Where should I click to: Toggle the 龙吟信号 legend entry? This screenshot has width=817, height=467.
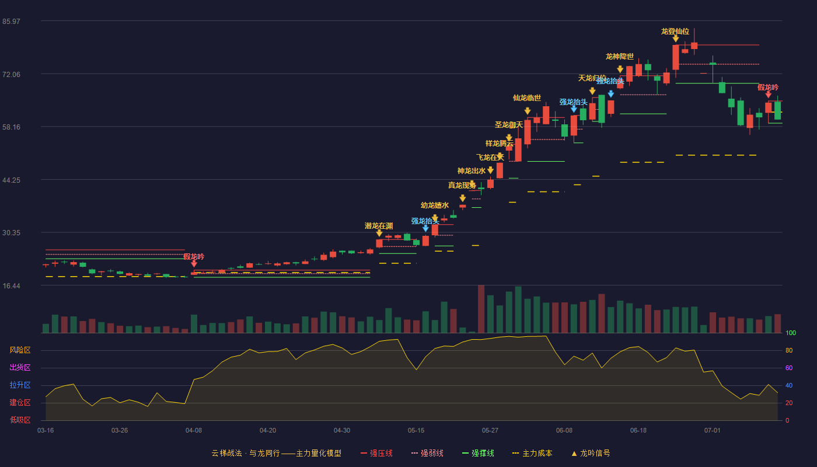590,453
